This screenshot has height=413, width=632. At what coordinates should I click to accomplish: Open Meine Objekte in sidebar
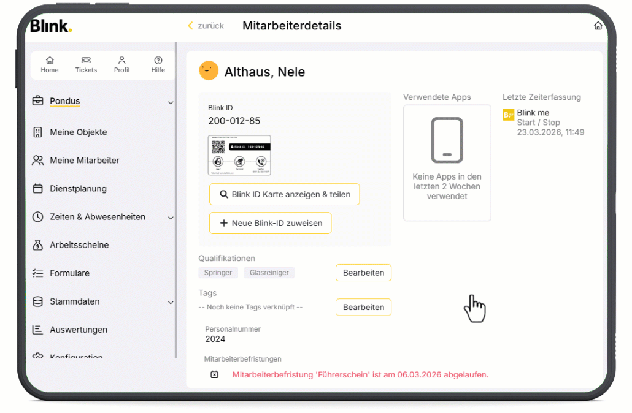coord(78,132)
